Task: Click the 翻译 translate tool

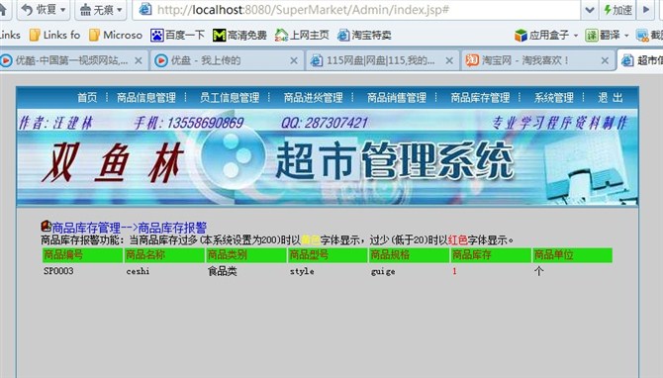Action: pos(603,35)
